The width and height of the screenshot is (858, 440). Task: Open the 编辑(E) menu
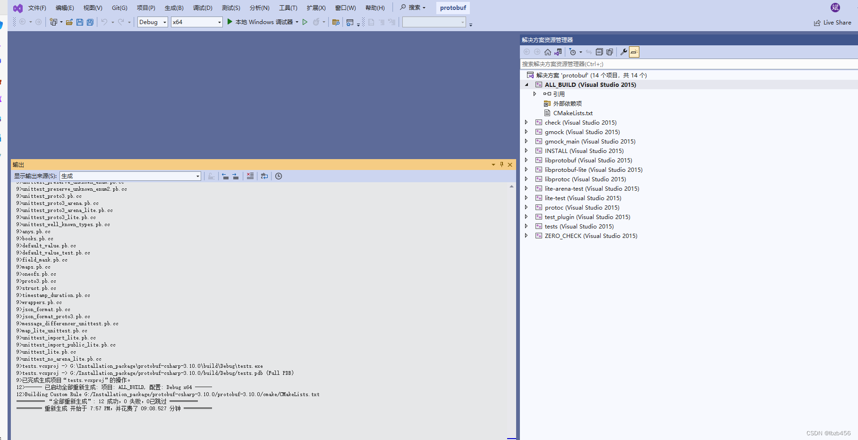click(x=65, y=8)
